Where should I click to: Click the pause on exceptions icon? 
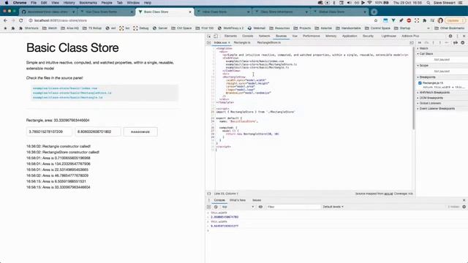click(463, 42)
